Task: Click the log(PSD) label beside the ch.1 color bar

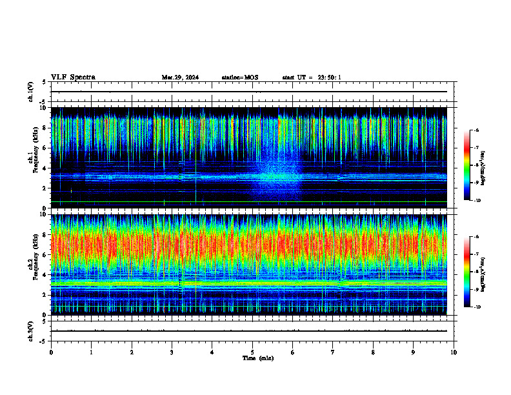Action: point(483,168)
